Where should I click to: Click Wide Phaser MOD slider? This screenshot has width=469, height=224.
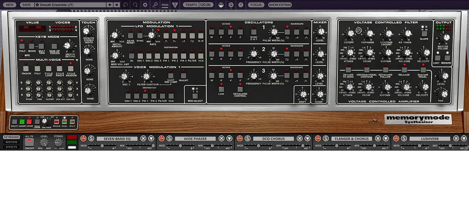pos(180,146)
